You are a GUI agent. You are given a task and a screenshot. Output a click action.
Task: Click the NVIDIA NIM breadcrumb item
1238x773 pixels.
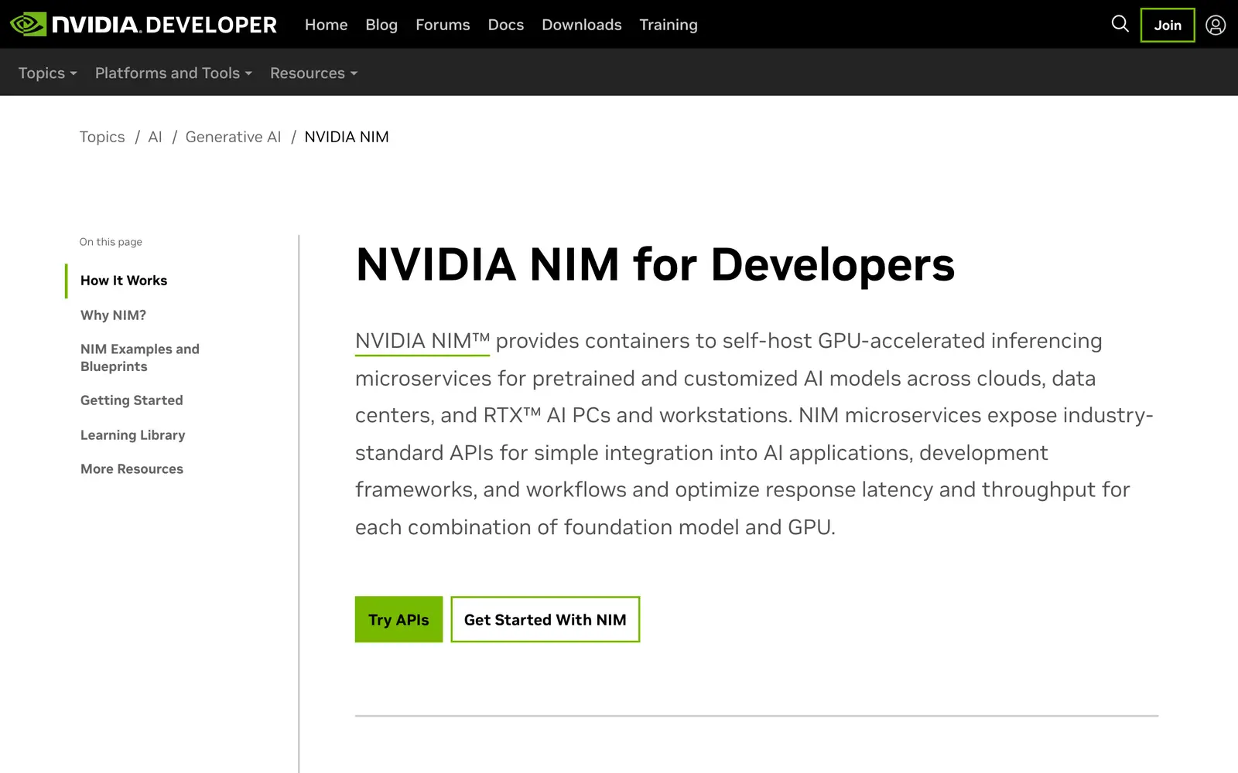tap(347, 137)
